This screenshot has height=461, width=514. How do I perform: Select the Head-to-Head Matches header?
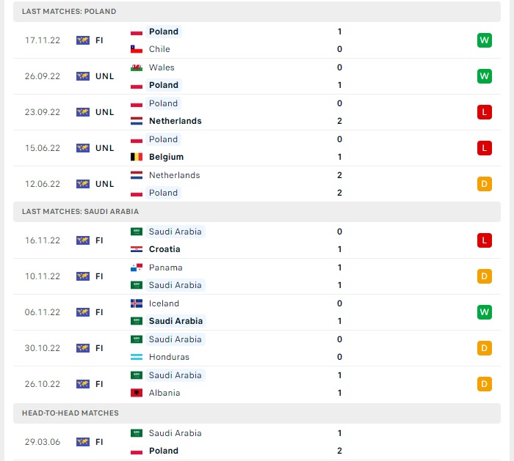(x=70, y=413)
